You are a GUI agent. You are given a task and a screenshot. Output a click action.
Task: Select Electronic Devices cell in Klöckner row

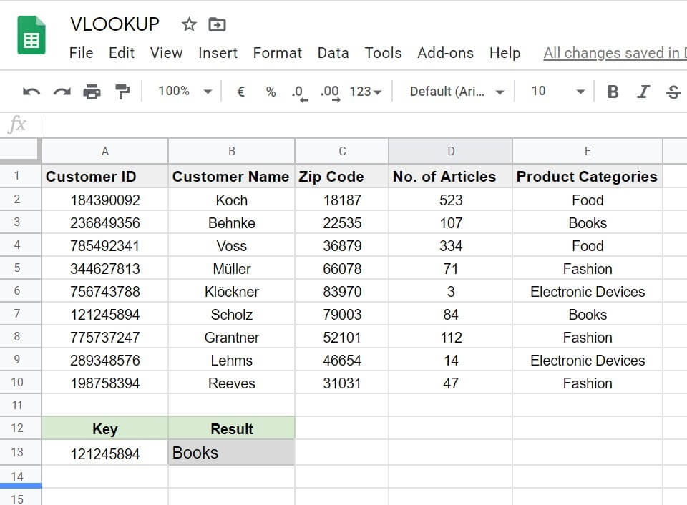[x=588, y=292]
